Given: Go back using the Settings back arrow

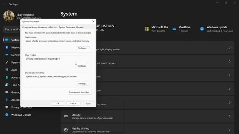Looking at the screenshot, I should tap(4, 4).
